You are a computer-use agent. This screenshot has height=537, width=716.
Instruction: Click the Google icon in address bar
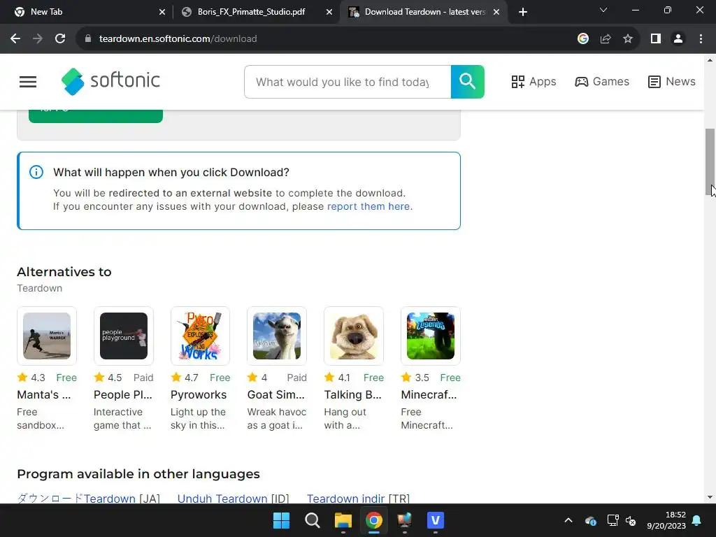point(582,39)
